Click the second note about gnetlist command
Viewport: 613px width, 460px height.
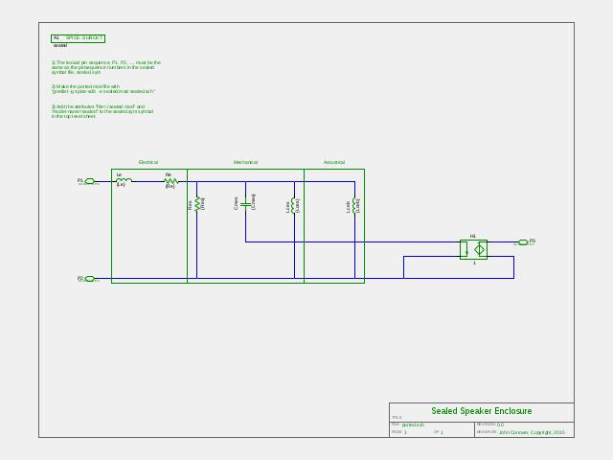103,89
